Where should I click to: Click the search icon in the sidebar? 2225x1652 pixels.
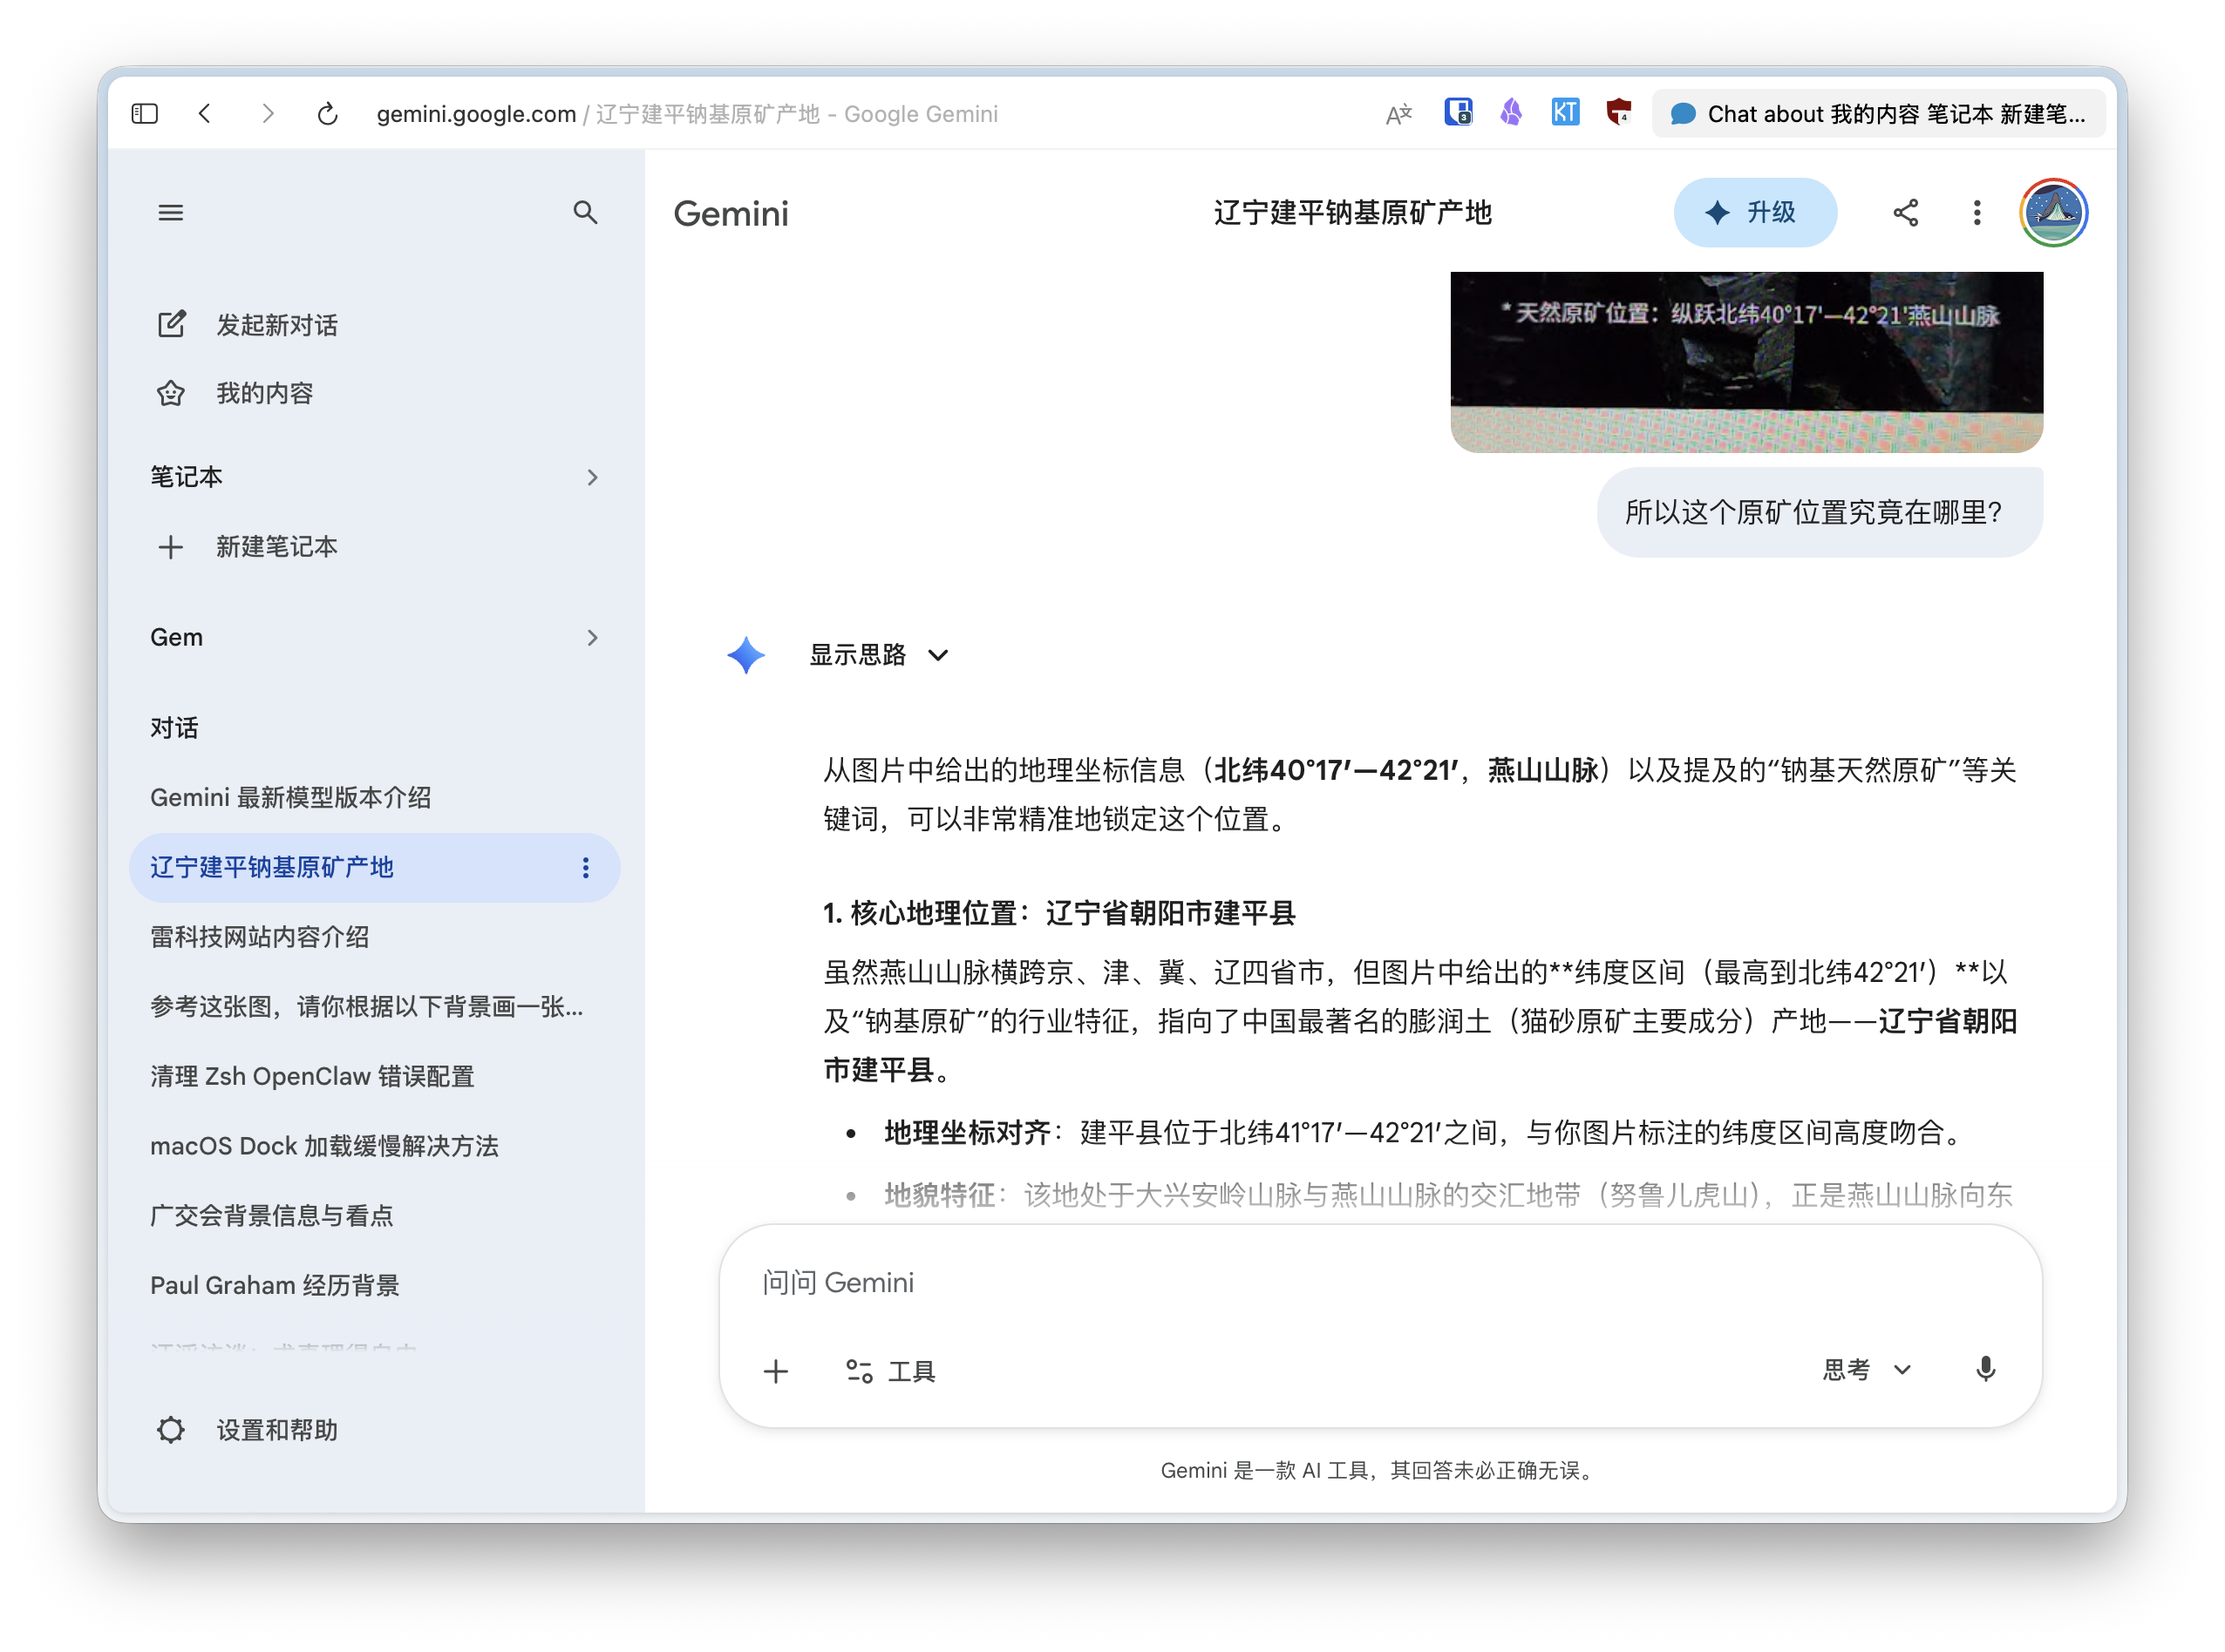pyautogui.click(x=586, y=212)
